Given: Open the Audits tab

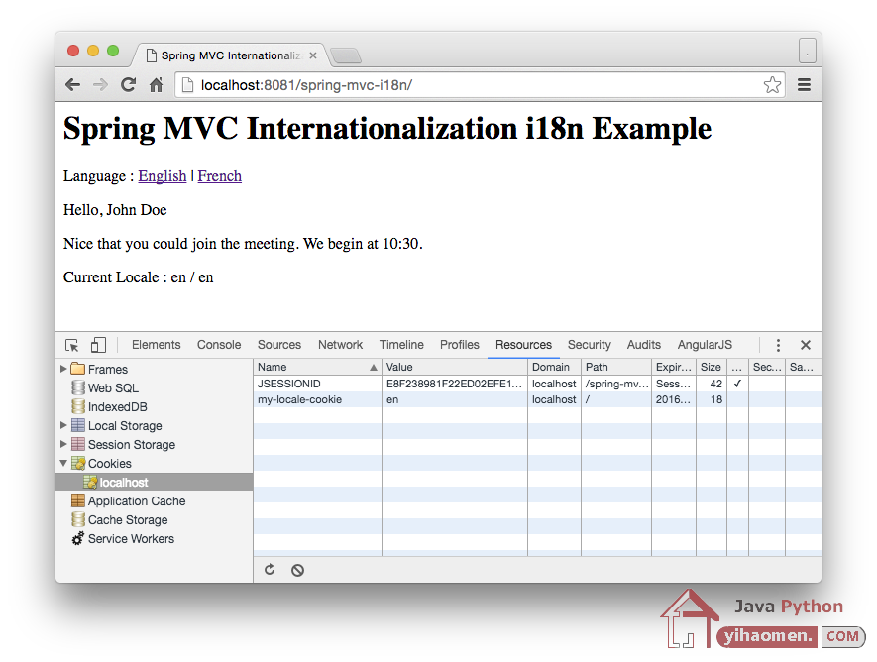Looking at the screenshot, I should (644, 345).
